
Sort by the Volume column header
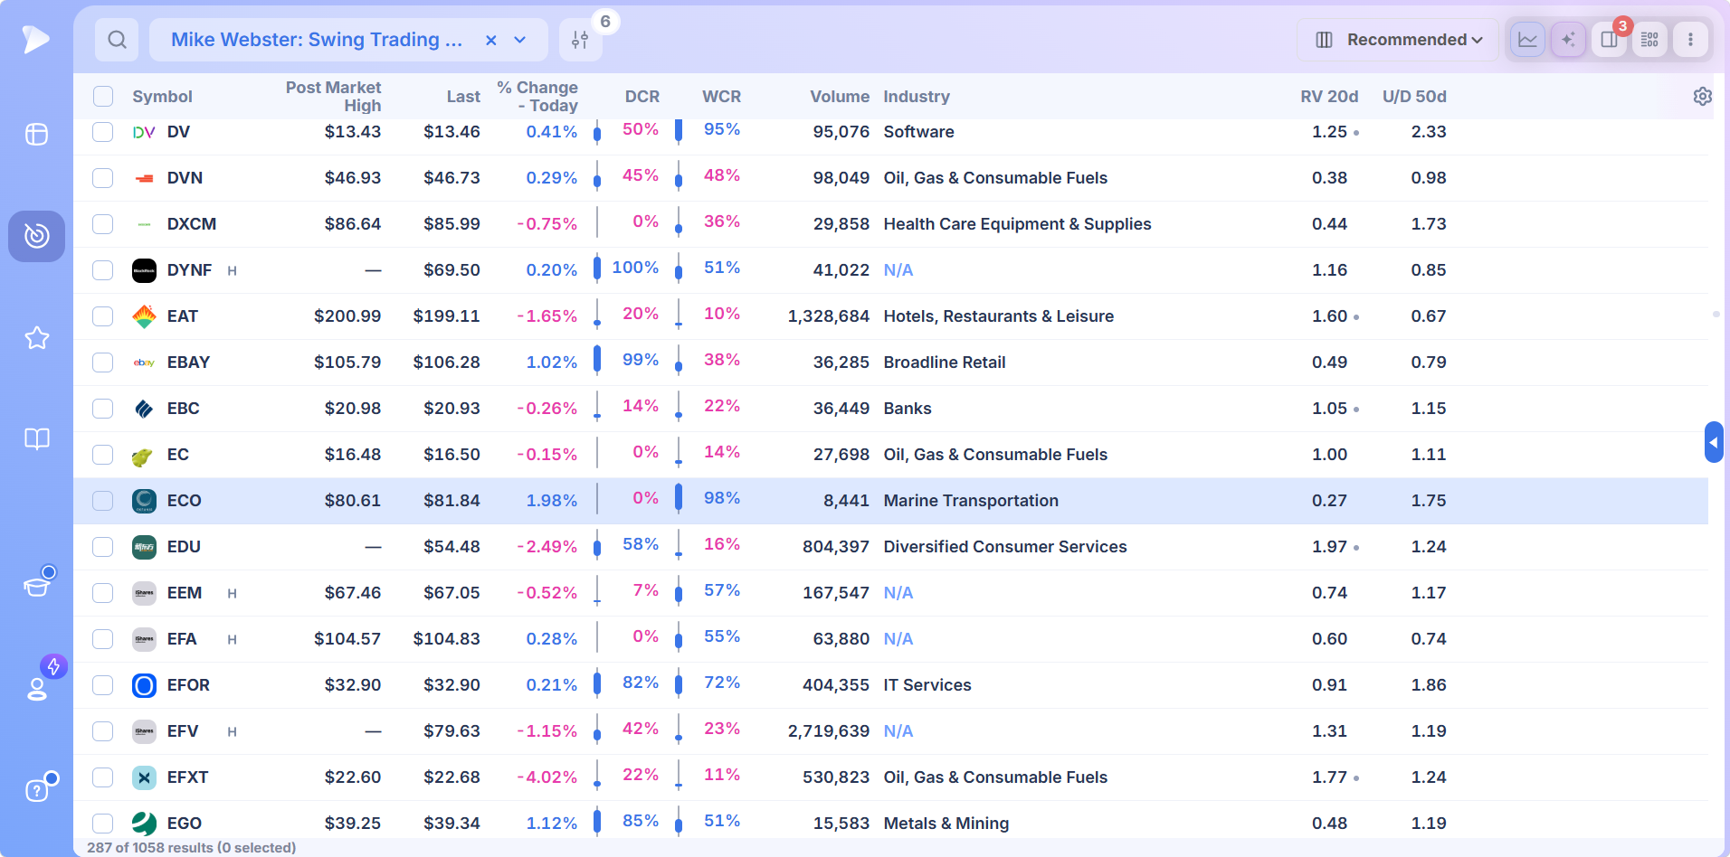coord(839,97)
